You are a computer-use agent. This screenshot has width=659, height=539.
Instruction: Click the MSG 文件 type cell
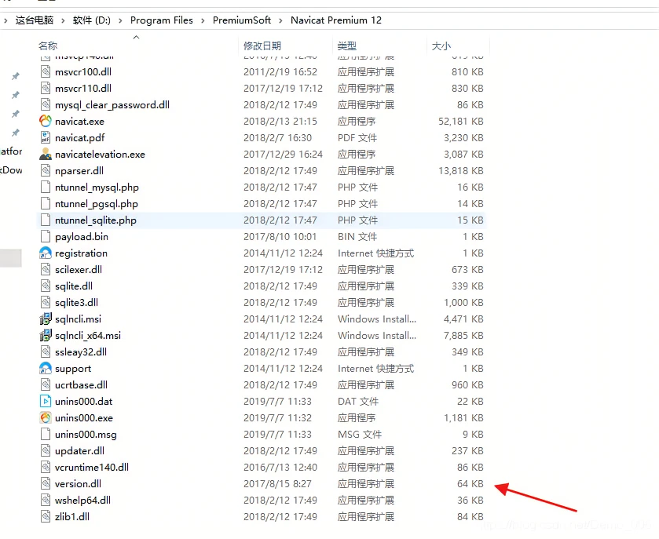pyautogui.click(x=360, y=434)
